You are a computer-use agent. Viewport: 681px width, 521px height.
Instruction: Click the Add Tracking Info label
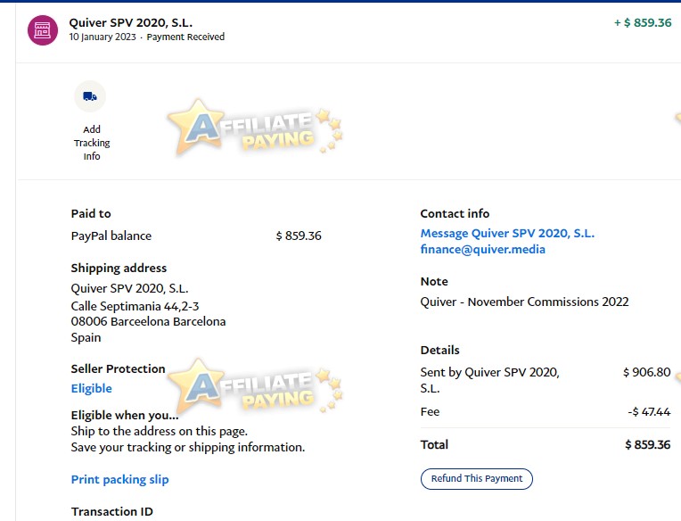(x=92, y=143)
